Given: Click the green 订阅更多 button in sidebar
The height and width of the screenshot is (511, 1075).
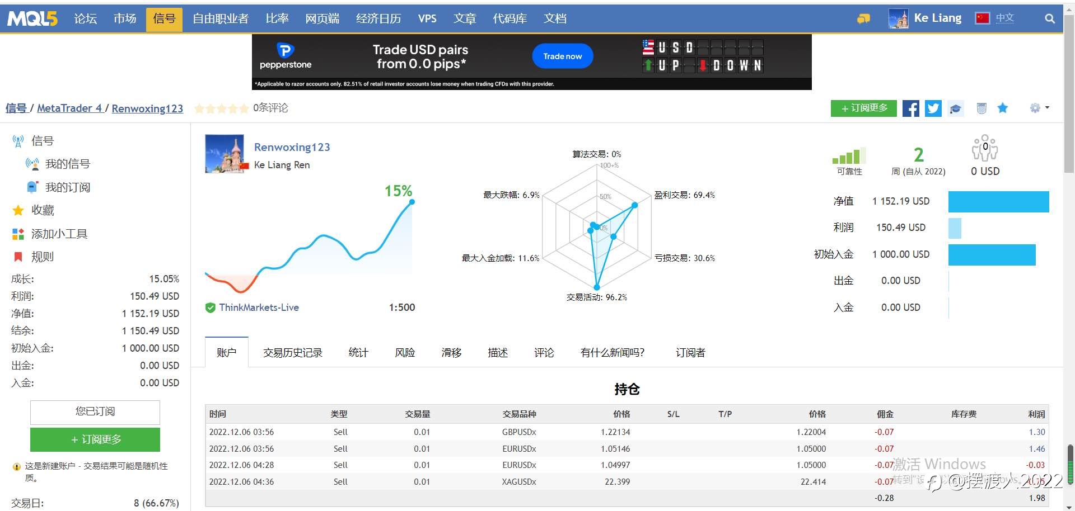Looking at the screenshot, I should [95, 439].
